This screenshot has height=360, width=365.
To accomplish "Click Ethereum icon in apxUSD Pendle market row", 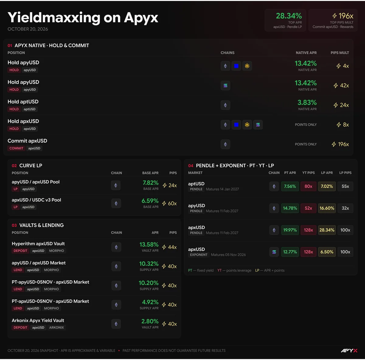I will click(x=274, y=230).
